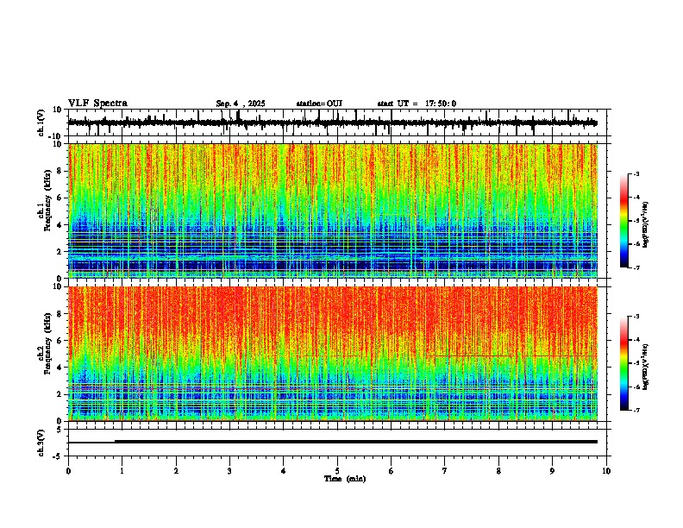Click the ch.1 colorbar "log(PSD)" unit label
Image resolution: width=683 pixels, height=528 pixels.
[x=646, y=224]
